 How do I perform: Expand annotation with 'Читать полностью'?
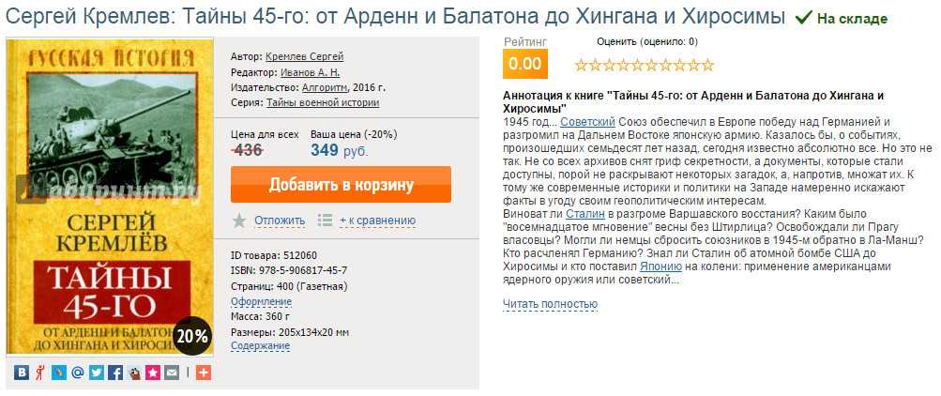coord(550,304)
